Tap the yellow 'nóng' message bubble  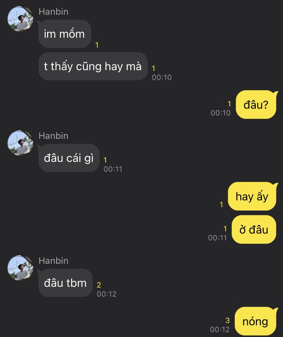256,322
